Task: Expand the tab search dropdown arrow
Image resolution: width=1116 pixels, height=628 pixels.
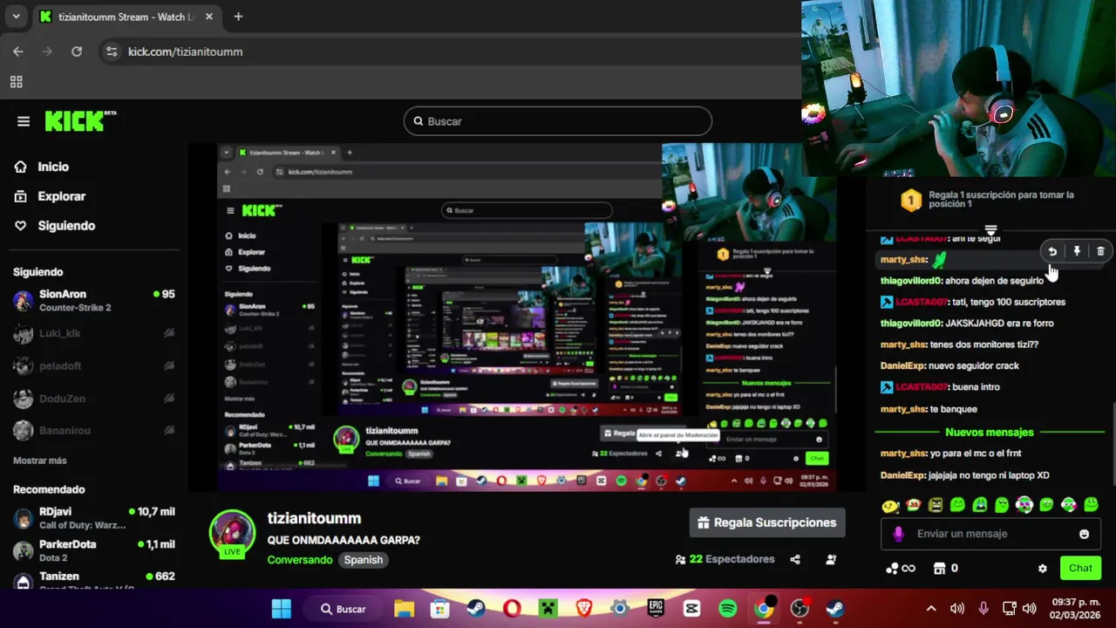Action: click(16, 17)
